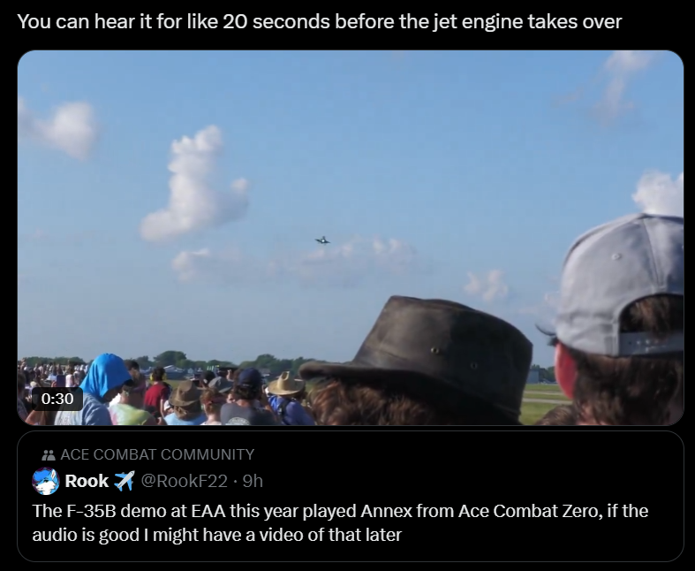Click the 'You can hear it' post text

[x=319, y=21]
